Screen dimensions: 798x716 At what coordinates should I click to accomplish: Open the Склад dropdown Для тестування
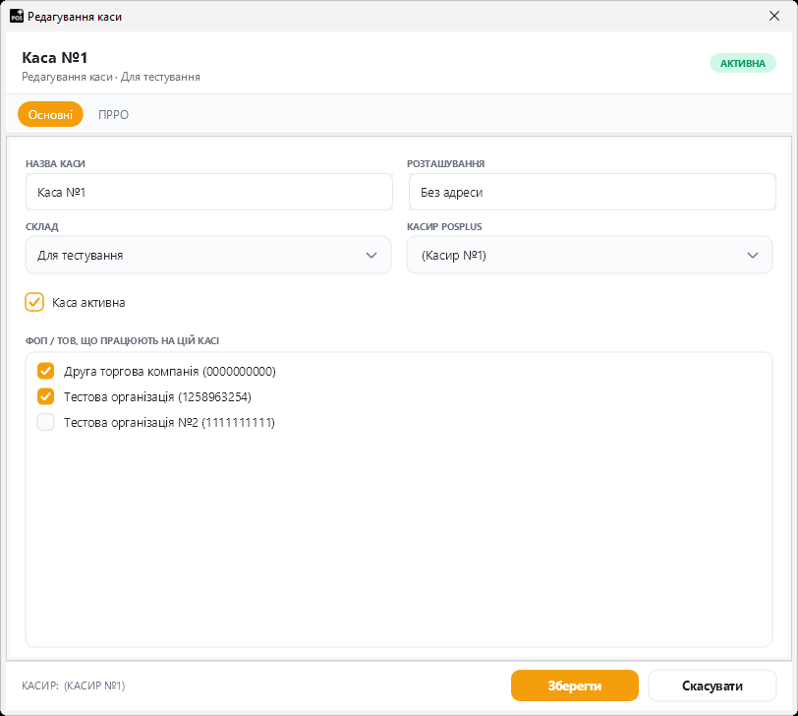[x=208, y=255]
